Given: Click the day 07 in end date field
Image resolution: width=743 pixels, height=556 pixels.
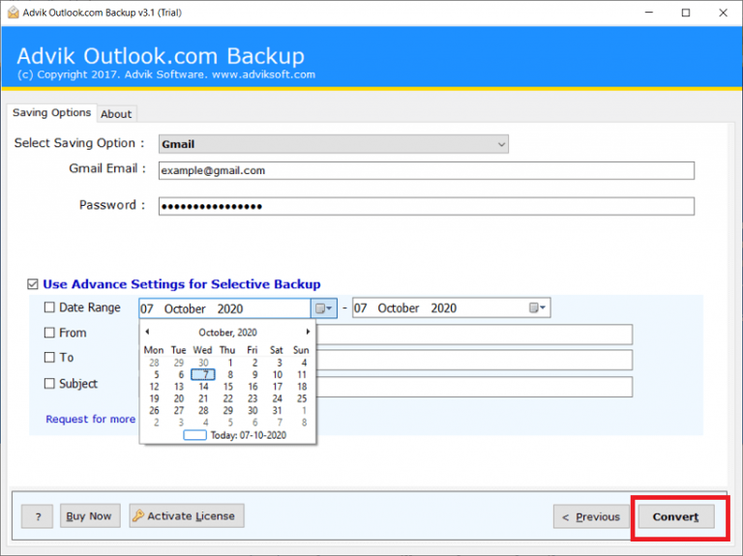Looking at the screenshot, I should (361, 308).
